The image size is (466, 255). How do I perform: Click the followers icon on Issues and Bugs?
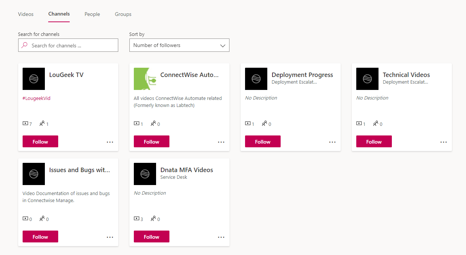click(42, 219)
